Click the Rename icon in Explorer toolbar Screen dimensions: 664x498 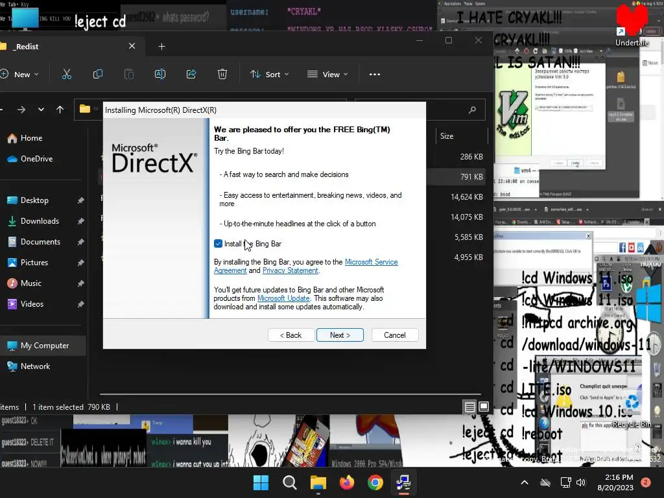click(160, 74)
